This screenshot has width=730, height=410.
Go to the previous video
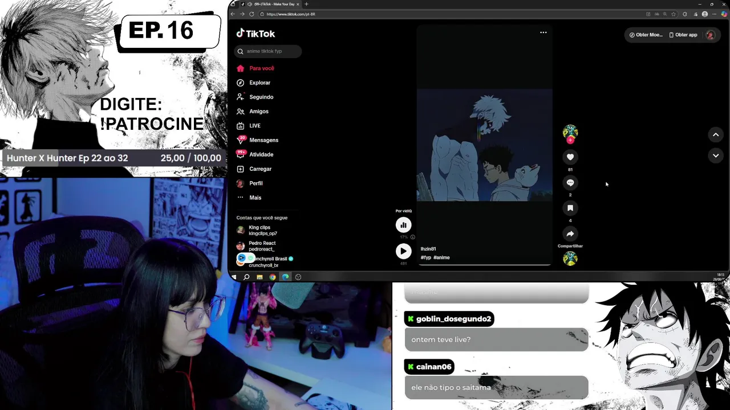(x=716, y=135)
